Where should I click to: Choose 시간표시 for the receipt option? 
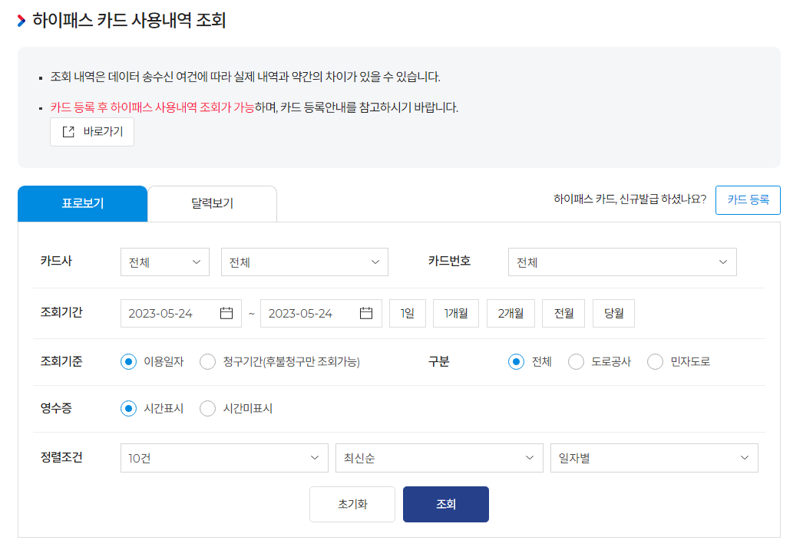(128, 409)
